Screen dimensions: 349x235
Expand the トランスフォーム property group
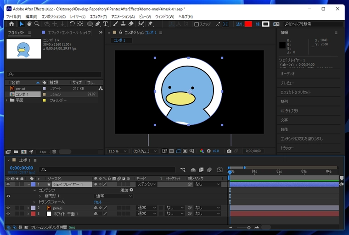pos(34,202)
